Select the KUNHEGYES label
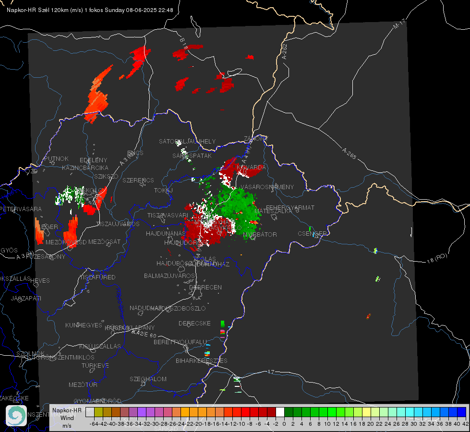470x432 pixels. pyautogui.click(x=84, y=325)
